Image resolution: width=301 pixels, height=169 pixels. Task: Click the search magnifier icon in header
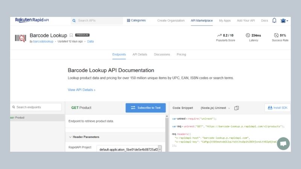coord(74,21)
